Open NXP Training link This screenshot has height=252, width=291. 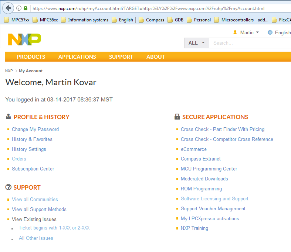coord(194,228)
